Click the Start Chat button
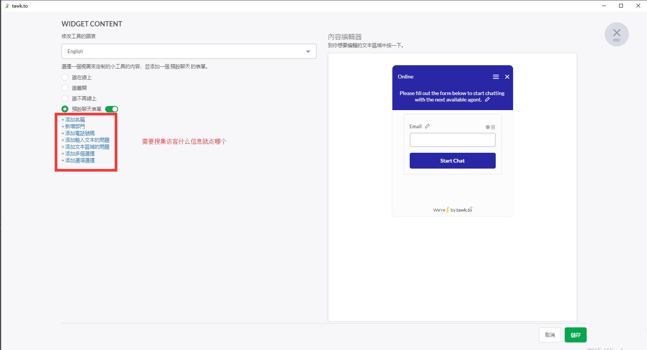Viewport: 647px width, 350px height. click(x=452, y=161)
